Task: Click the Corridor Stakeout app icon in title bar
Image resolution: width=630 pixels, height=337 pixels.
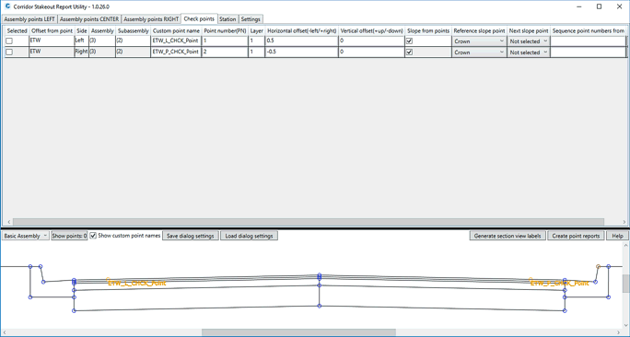Action: click(x=6, y=6)
